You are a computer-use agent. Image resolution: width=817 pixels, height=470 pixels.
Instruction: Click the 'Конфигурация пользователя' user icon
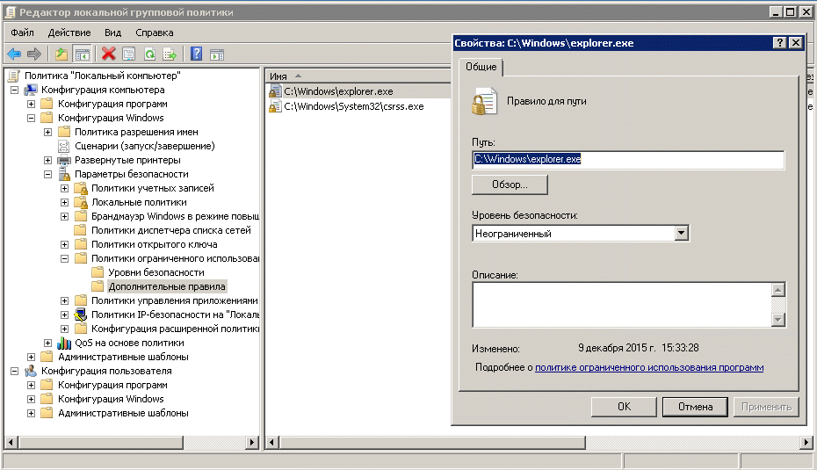pyautogui.click(x=31, y=371)
